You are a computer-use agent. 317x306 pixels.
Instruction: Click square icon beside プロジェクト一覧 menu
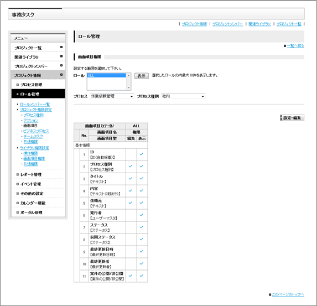pos(61,47)
